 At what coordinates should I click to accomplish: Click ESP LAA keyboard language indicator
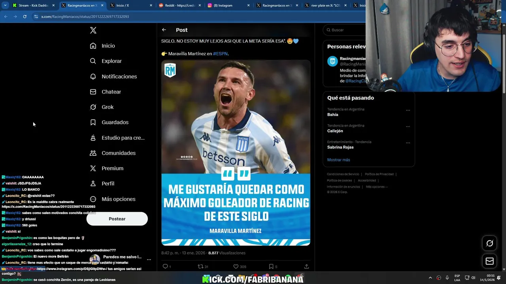tap(457, 278)
